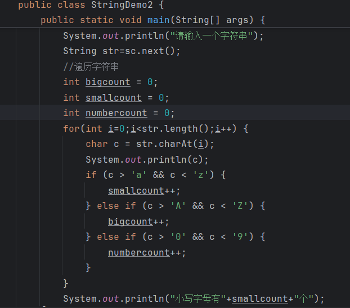Click the 'for' keyword

(71, 128)
